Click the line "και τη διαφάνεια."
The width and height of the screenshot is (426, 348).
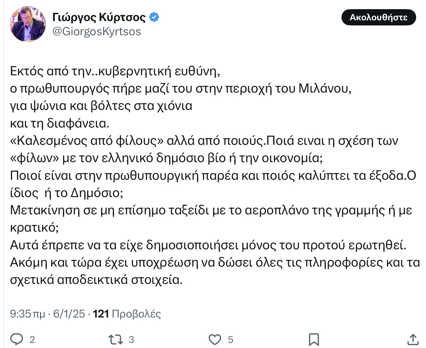[60, 123]
